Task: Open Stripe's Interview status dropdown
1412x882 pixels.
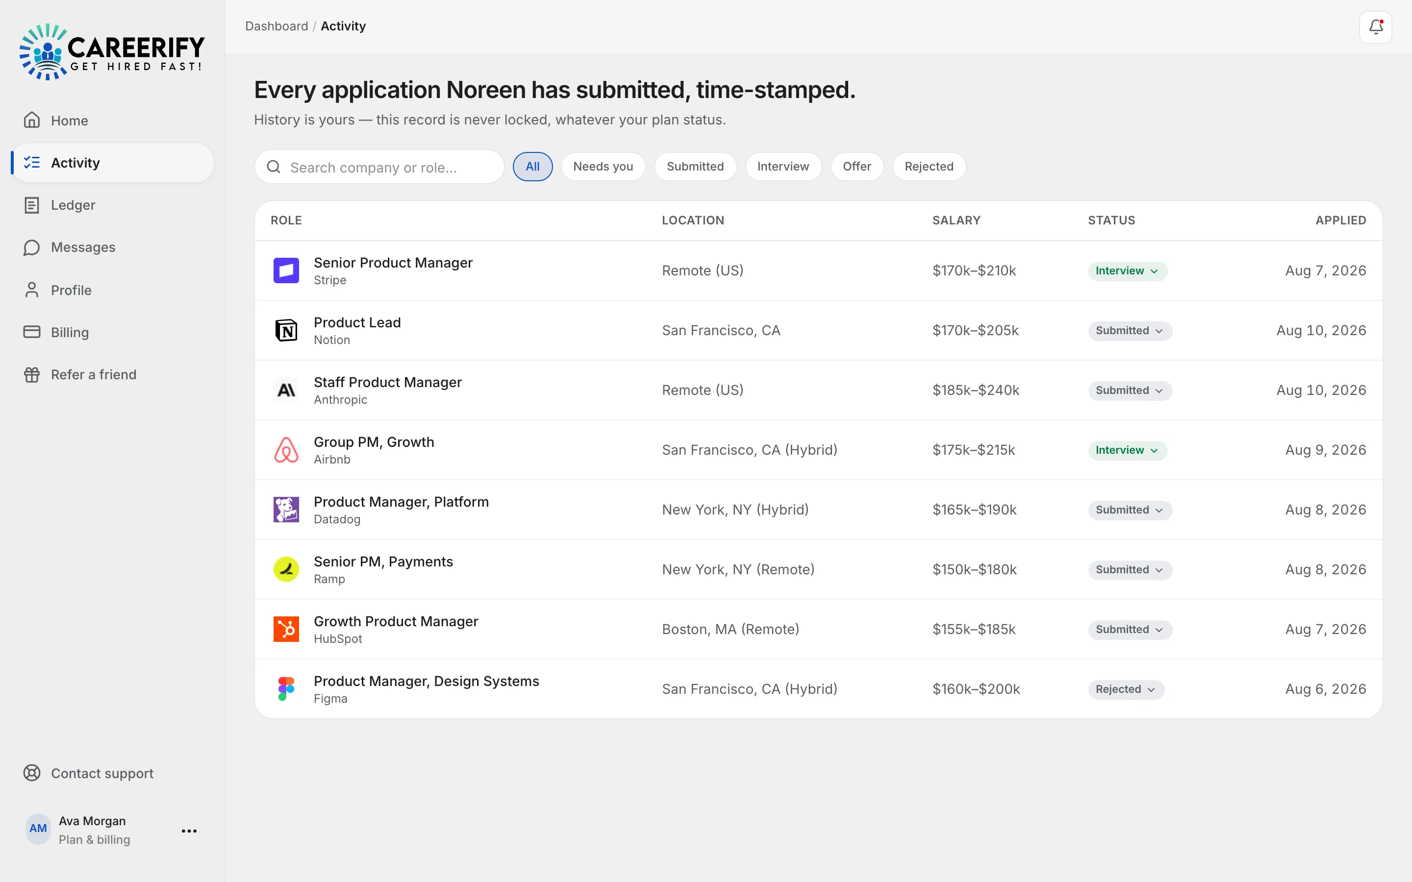Action: pos(1127,270)
